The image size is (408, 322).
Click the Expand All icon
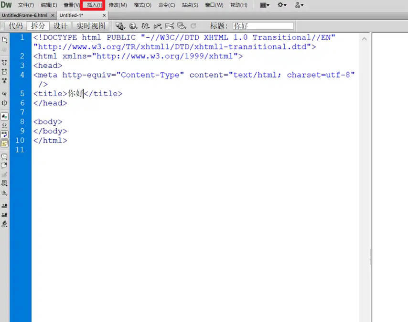(4, 81)
